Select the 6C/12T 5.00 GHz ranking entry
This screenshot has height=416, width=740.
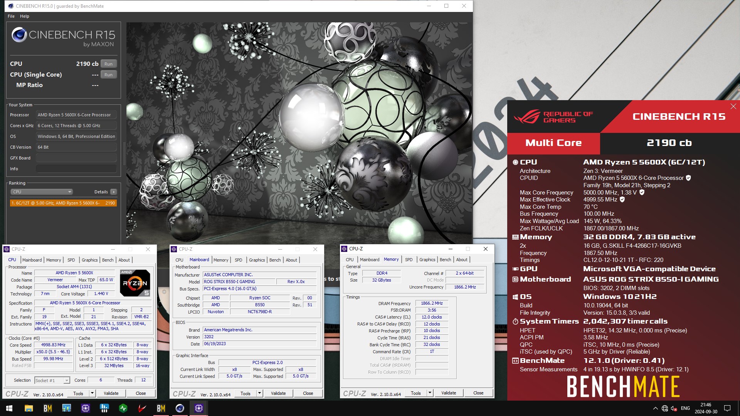coord(63,203)
